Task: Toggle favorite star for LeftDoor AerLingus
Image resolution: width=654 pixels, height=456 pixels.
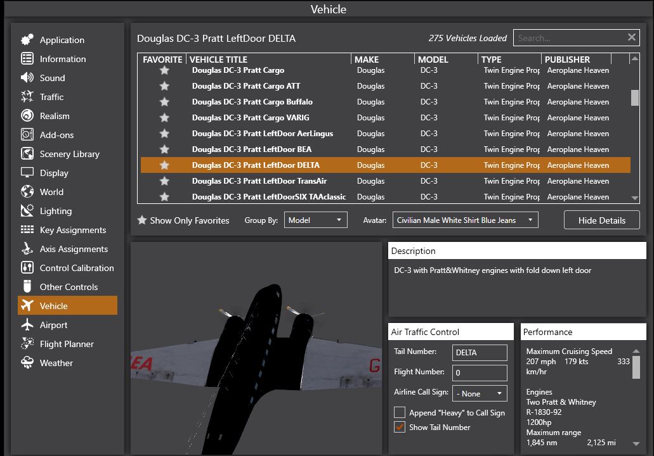Action: [164, 133]
